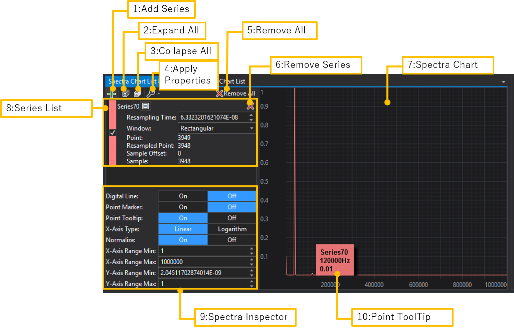Image resolution: width=514 pixels, height=329 pixels.
Task: Open the panel options arrow at top right
Action: click(x=503, y=82)
